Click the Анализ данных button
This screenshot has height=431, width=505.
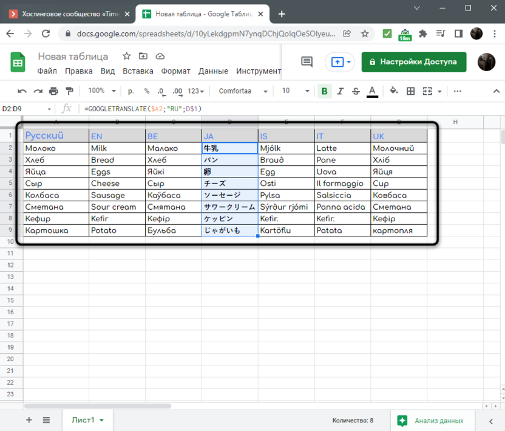click(432, 421)
